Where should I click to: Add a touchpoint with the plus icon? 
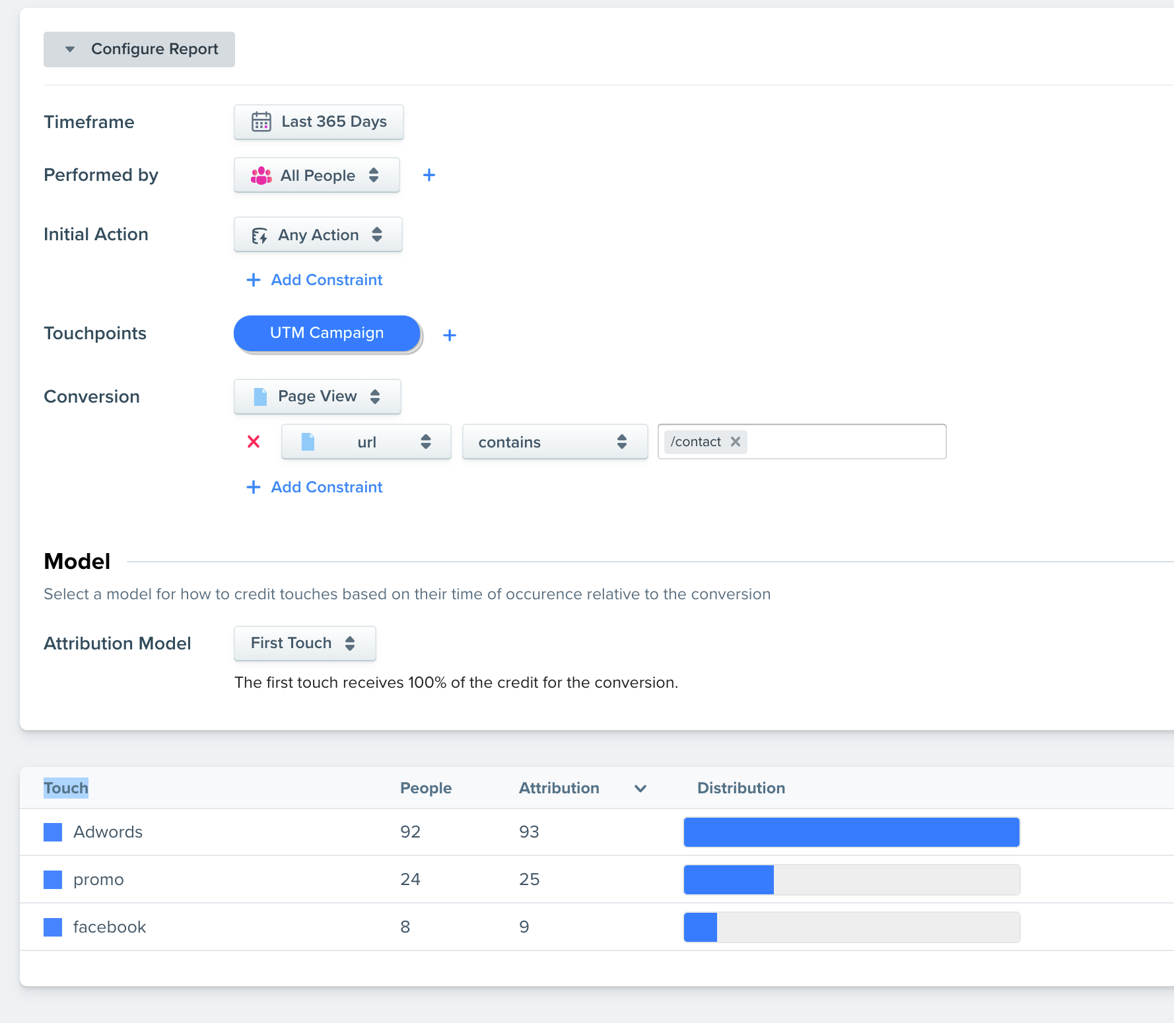450,335
